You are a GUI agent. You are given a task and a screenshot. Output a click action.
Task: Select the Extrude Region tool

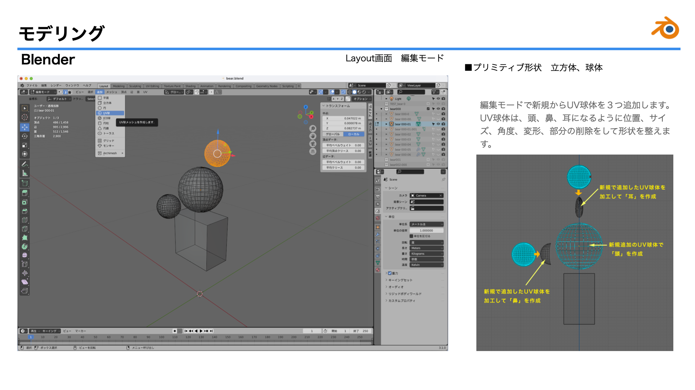click(x=25, y=193)
